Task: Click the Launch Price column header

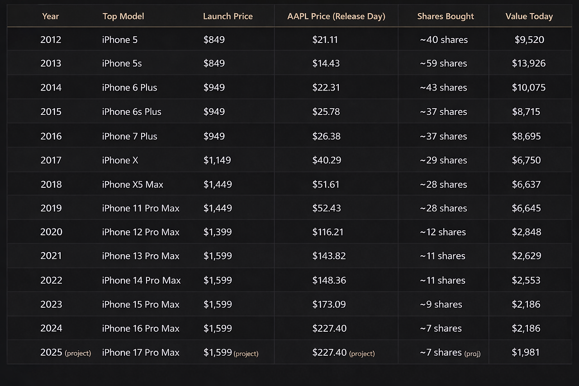Action: pos(228,16)
